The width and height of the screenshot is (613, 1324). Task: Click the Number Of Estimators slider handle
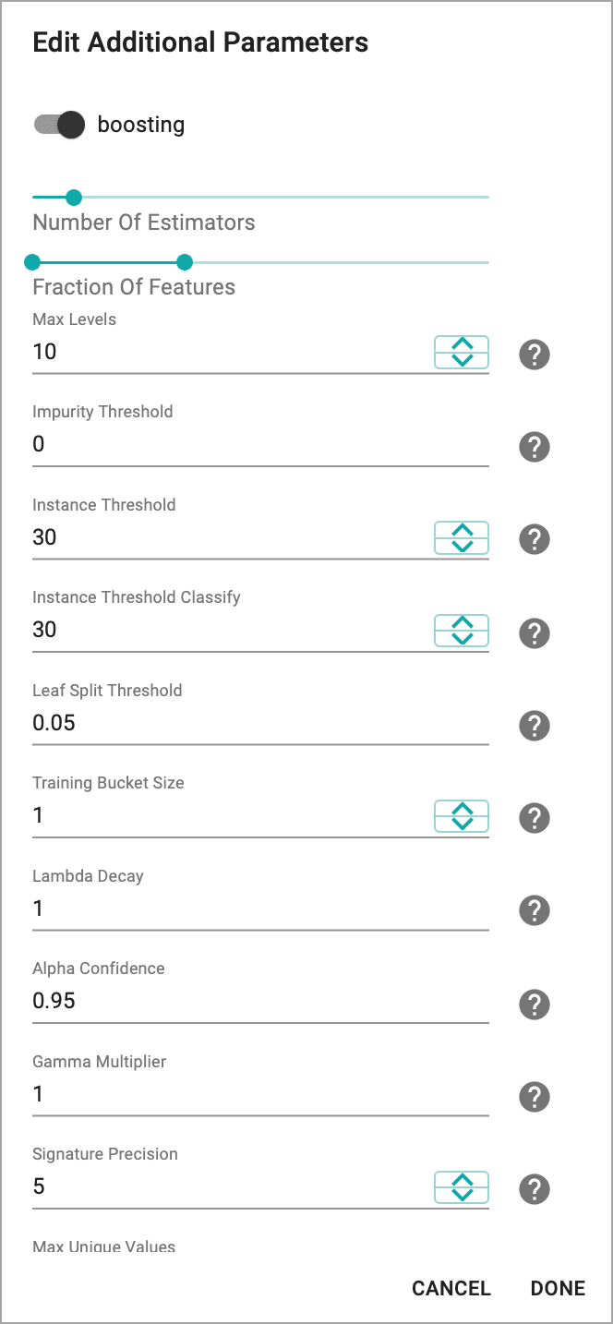[x=74, y=197]
